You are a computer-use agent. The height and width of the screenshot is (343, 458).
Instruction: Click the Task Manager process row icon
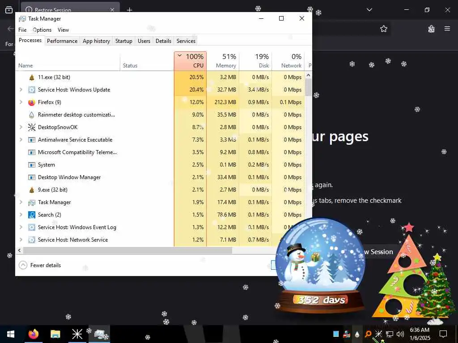pyautogui.click(x=32, y=202)
